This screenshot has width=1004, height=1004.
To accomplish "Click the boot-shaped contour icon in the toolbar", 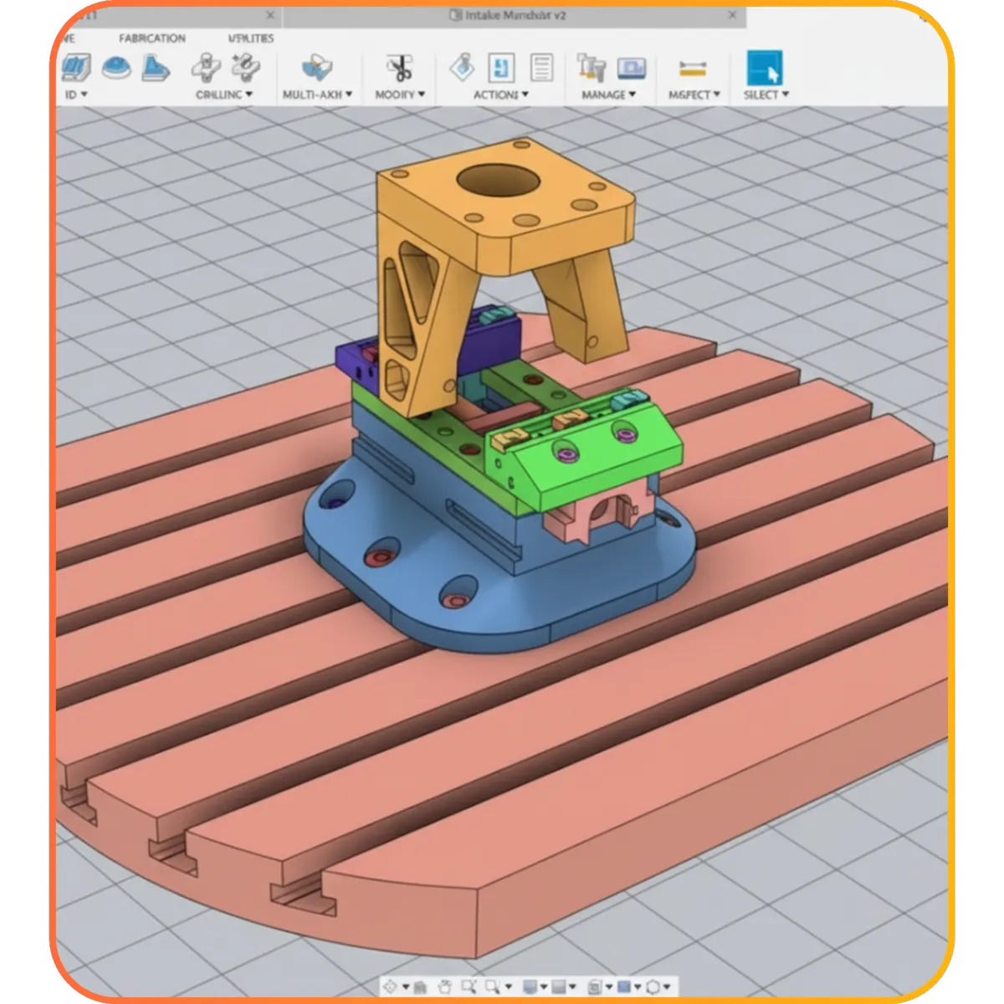I will pyautogui.click(x=155, y=68).
